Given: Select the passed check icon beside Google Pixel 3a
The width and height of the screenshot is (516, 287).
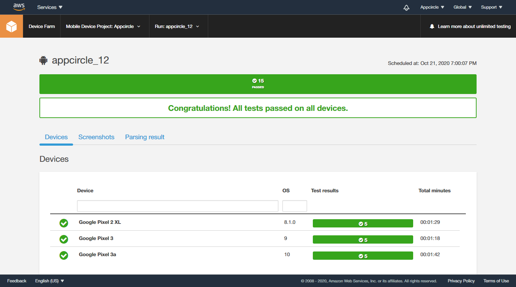Looking at the screenshot, I should (x=63, y=255).
